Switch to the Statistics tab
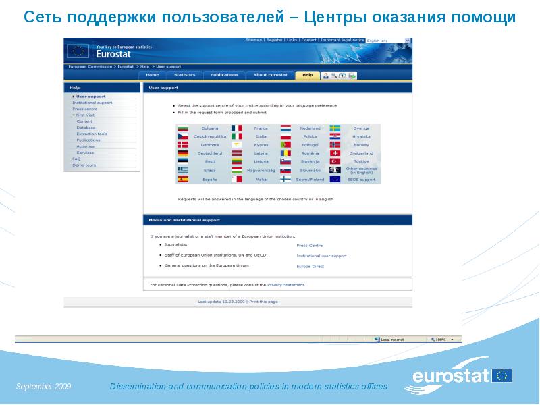The image size is (540, 405). click(184, 75)
